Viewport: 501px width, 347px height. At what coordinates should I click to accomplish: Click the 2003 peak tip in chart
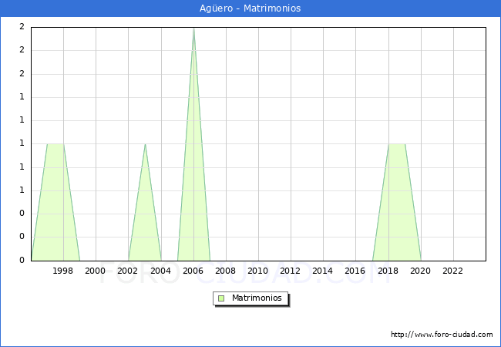145,144
